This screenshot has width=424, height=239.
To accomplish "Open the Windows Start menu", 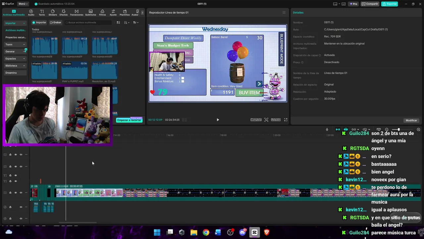I will pyautogui.click(x=157, y=232).
